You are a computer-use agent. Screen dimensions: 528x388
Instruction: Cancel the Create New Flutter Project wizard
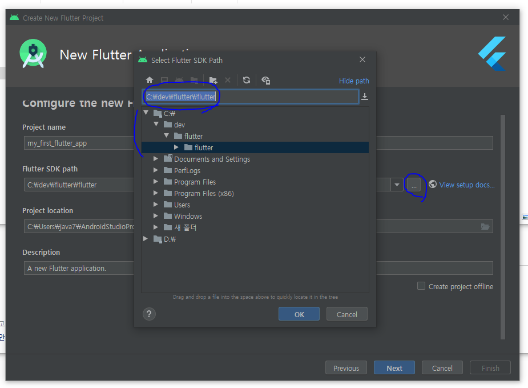coord(442,368)
